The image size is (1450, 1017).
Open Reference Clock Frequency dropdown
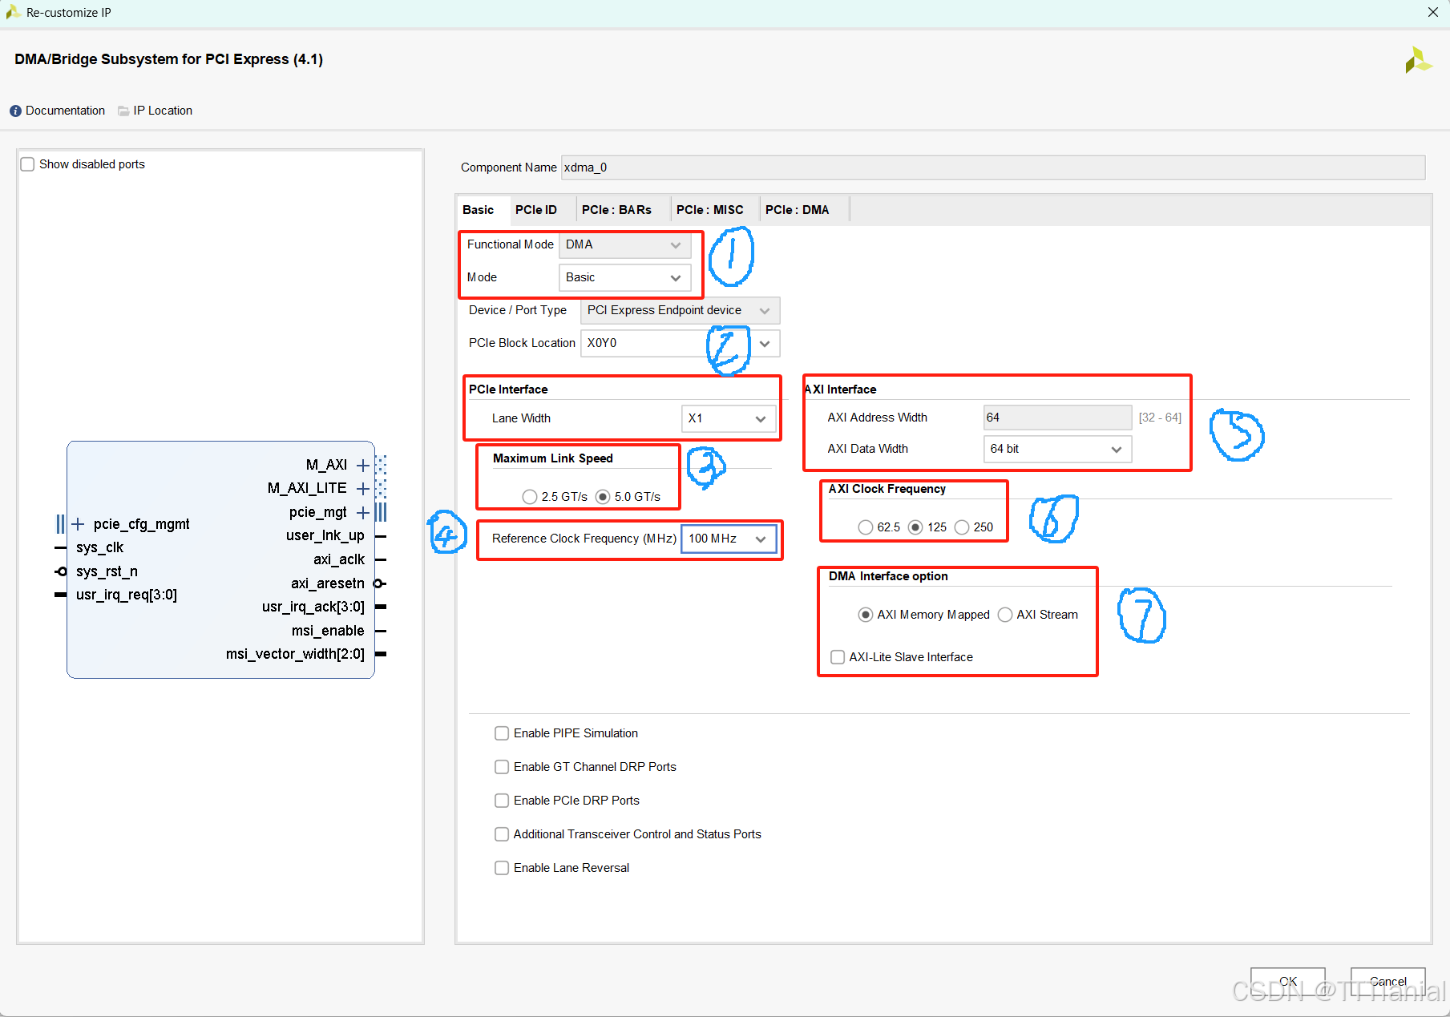point(729,539)
